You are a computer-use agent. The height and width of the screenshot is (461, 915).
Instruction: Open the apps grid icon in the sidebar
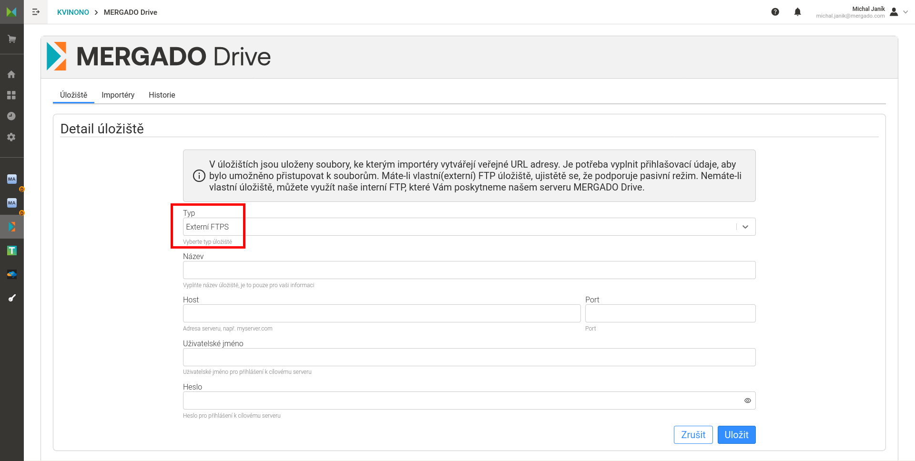coord(11,95)
